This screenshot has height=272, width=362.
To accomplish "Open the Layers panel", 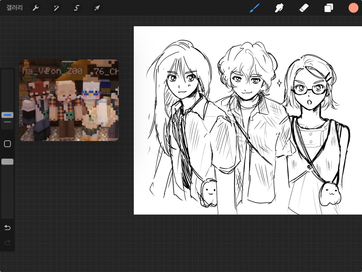I will [x=329, y=8].
